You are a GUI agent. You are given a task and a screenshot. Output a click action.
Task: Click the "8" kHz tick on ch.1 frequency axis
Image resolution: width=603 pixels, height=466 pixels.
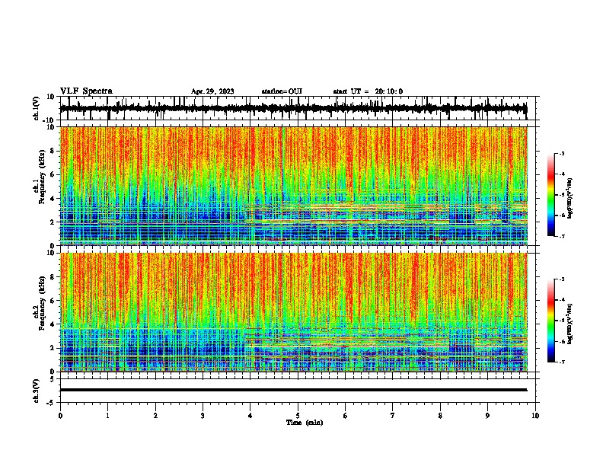pos(53,151)
